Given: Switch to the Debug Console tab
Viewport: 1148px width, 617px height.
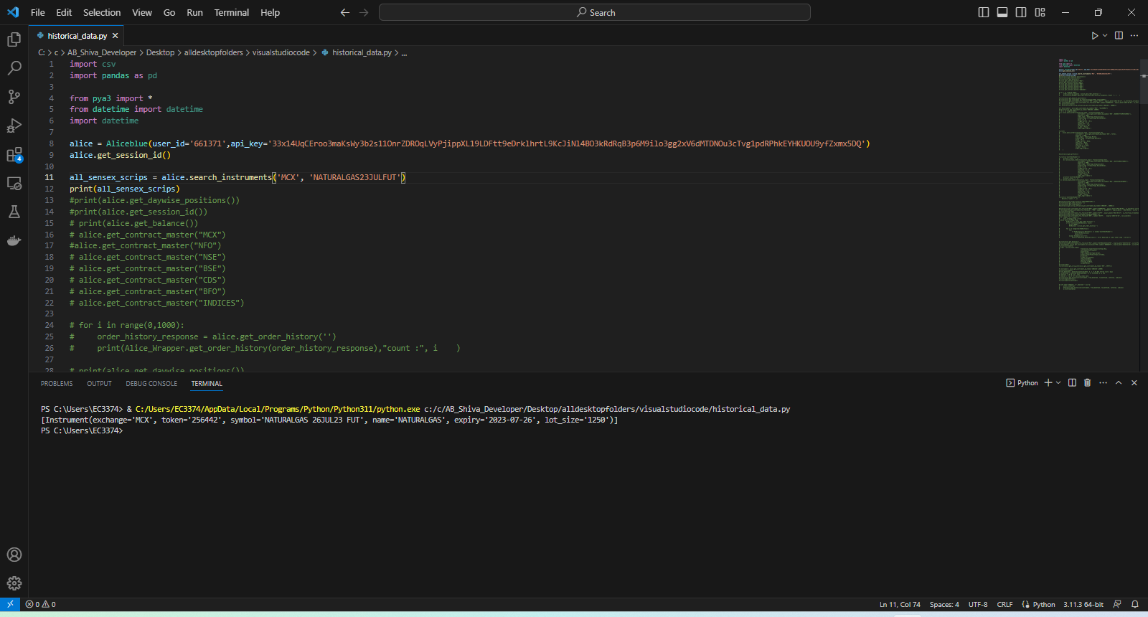Looking at the screenshot, I should pos(151,384).
